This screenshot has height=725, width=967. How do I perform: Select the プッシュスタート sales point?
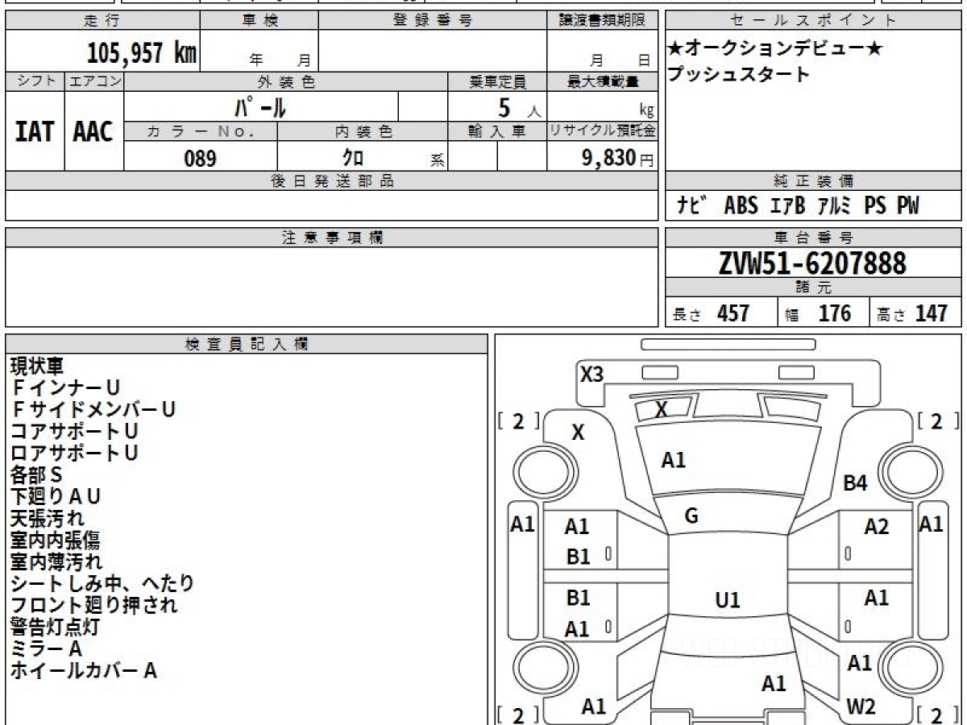pyautogui.click(x=739, y=75)
